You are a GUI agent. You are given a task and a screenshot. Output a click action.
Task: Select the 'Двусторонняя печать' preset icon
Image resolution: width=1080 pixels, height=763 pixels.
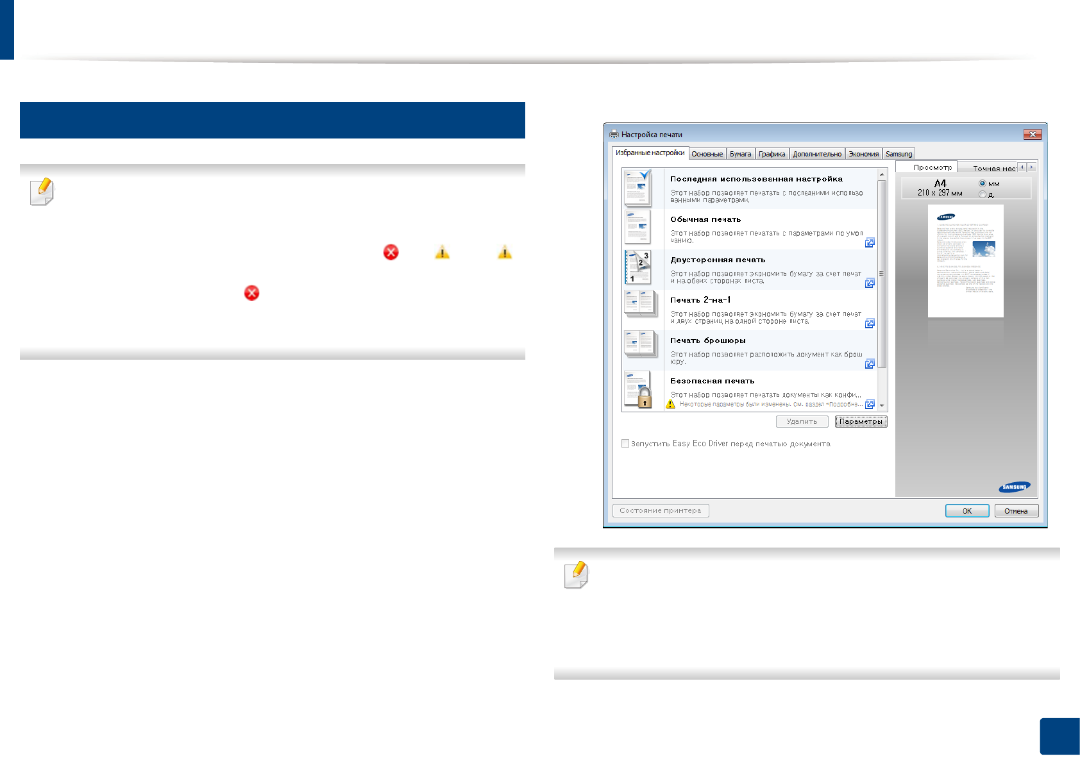pyautogui.click(x=638, y=267)
